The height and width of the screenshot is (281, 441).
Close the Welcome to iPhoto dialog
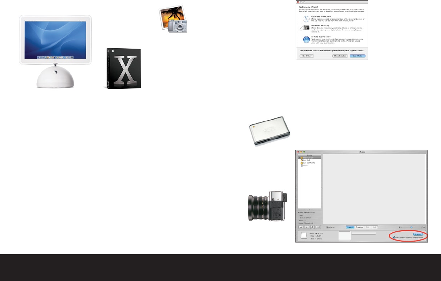pos(298,2)
